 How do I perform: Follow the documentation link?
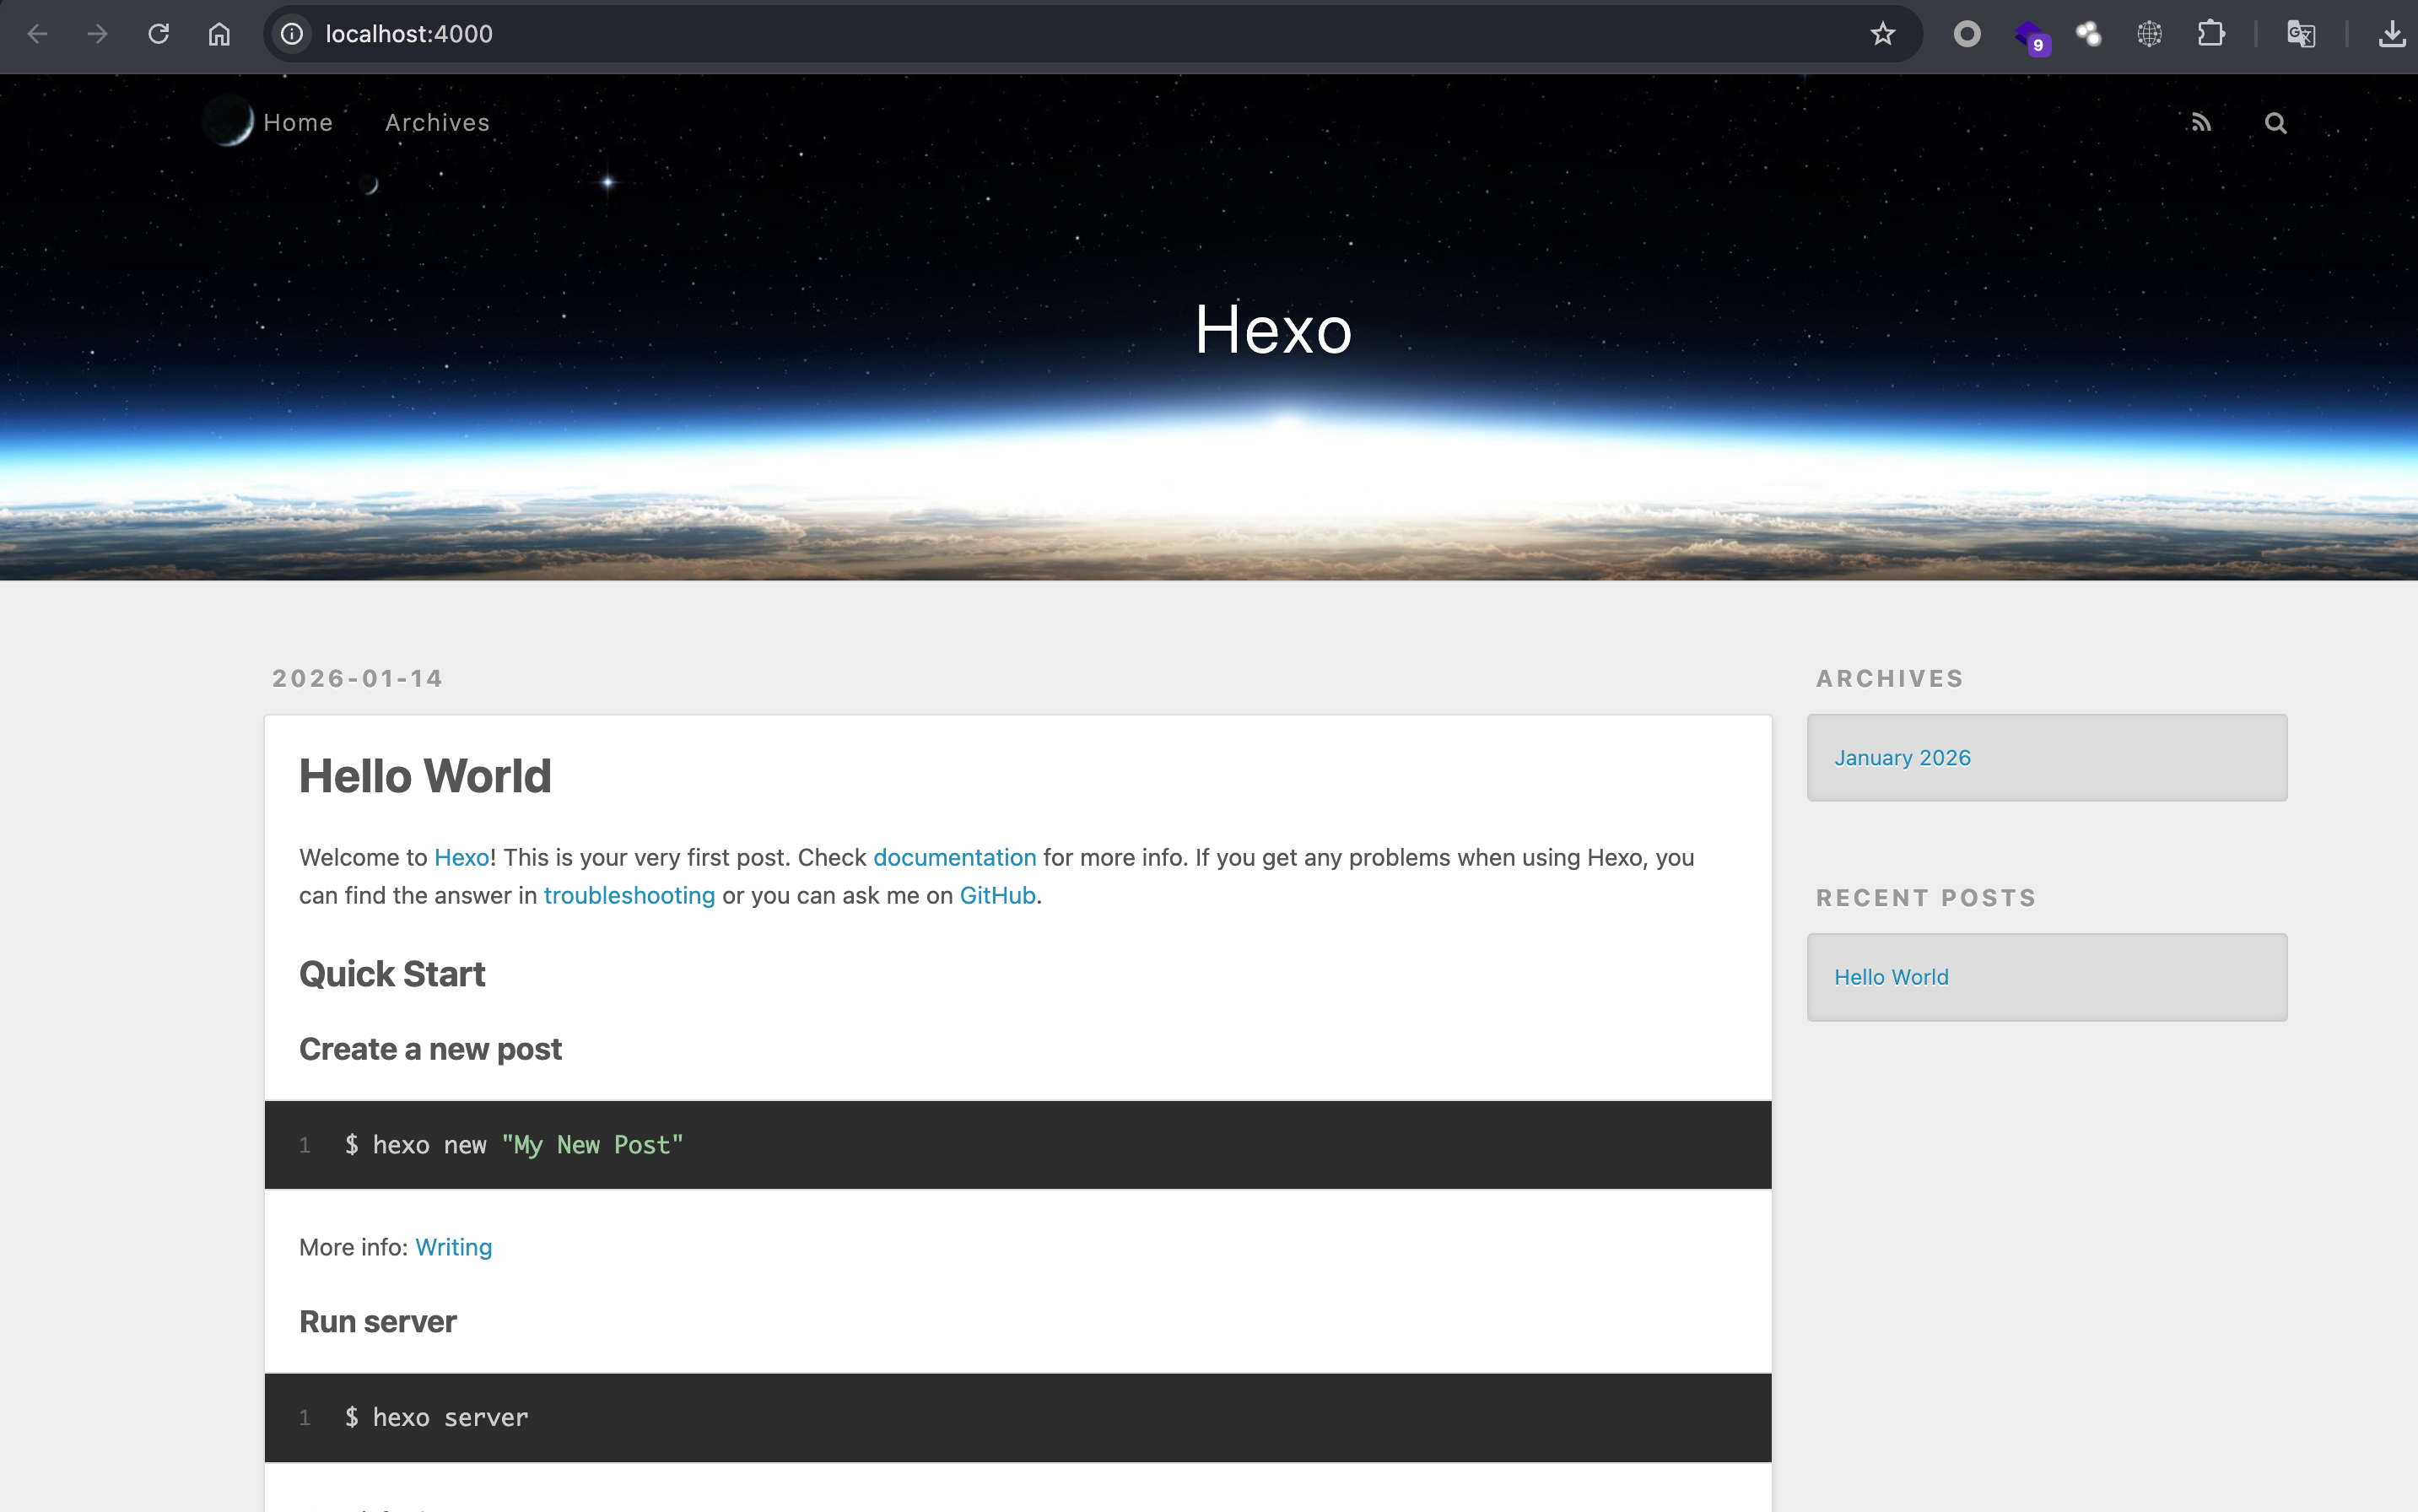(954, 858)
